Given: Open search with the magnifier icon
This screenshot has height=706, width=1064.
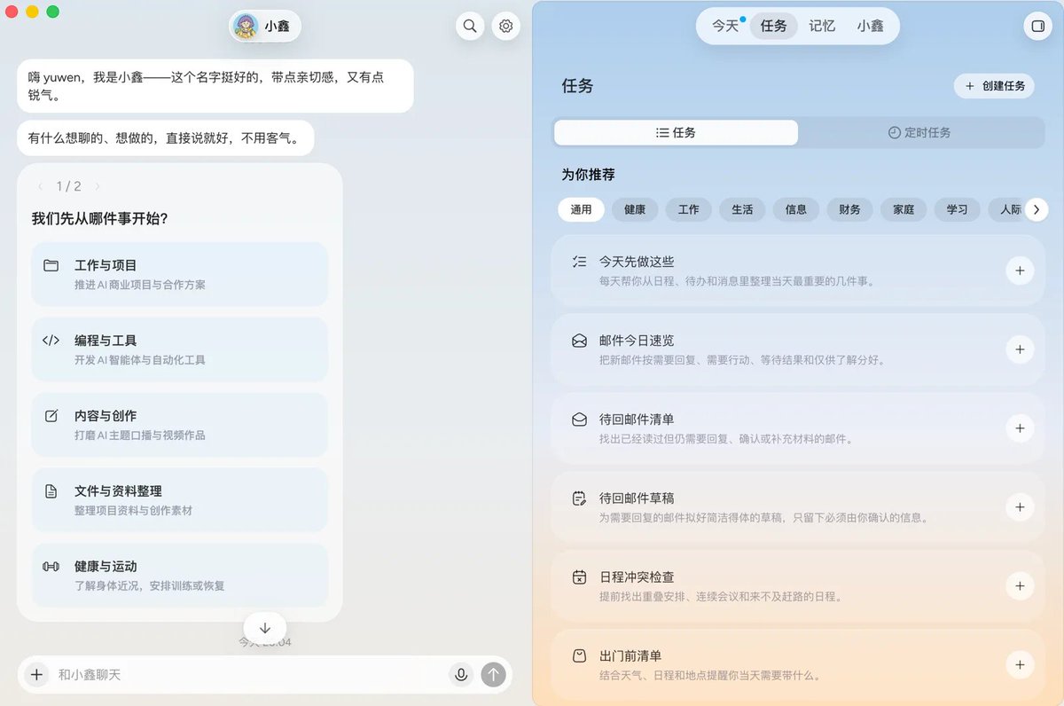Looking at the screenshot, I should 470,27.
